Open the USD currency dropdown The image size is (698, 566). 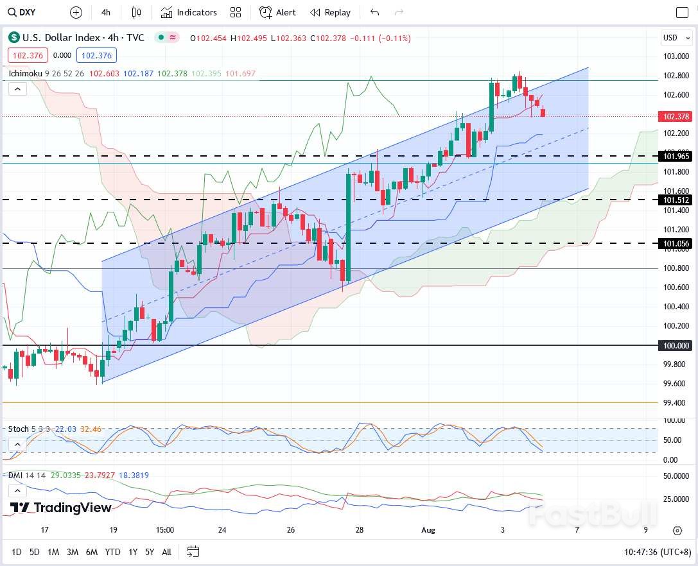pos(676,38)
